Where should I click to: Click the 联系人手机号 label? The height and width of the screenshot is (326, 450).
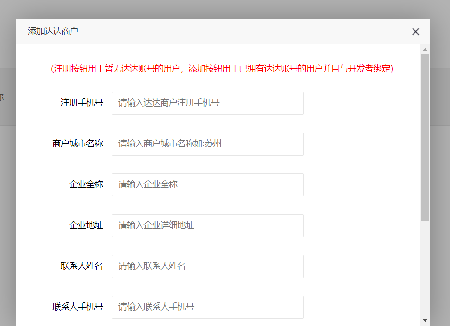click(78, 307)
